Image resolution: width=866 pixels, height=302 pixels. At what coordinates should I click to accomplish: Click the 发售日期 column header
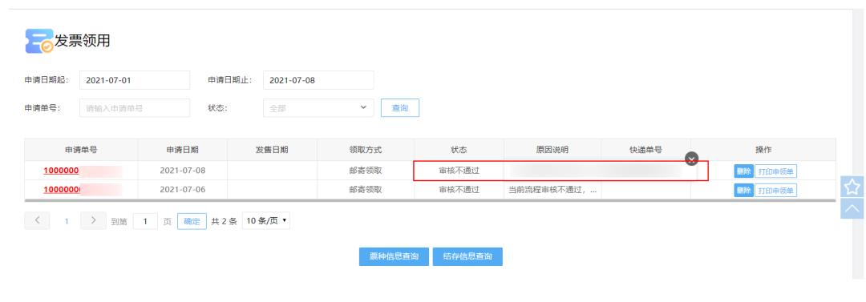(x=272, y=150)
